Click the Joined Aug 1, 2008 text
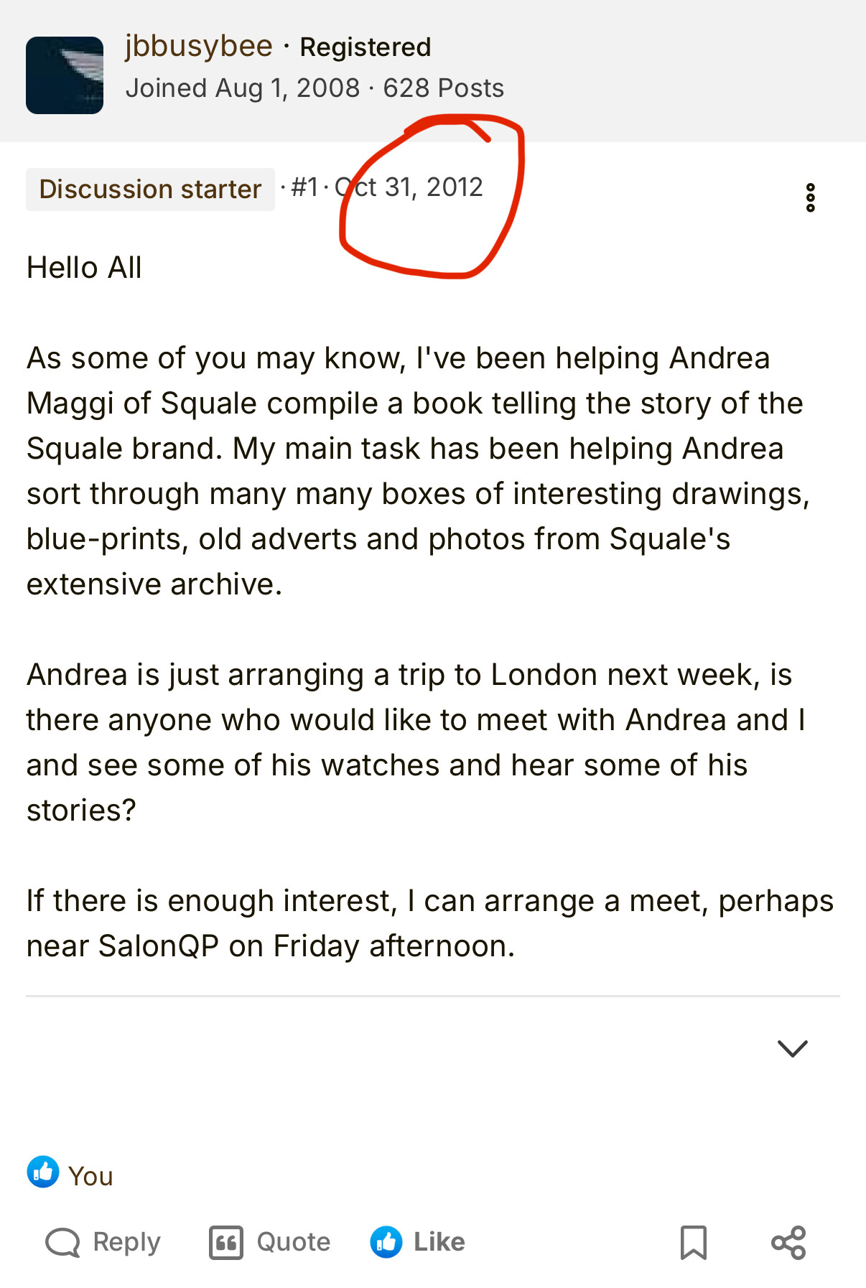The image size is (866, 1288). point(243,88)
